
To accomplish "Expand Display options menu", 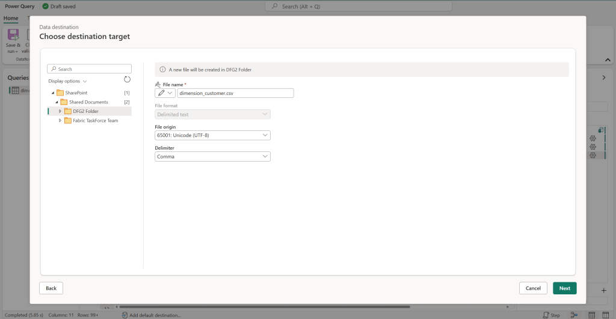I will point(67,81).
